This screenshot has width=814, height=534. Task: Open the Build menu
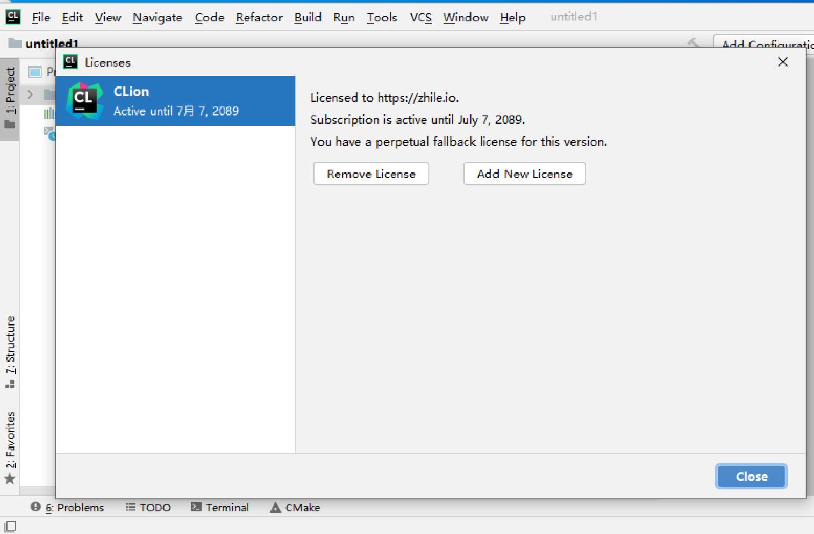pos(308,17)
